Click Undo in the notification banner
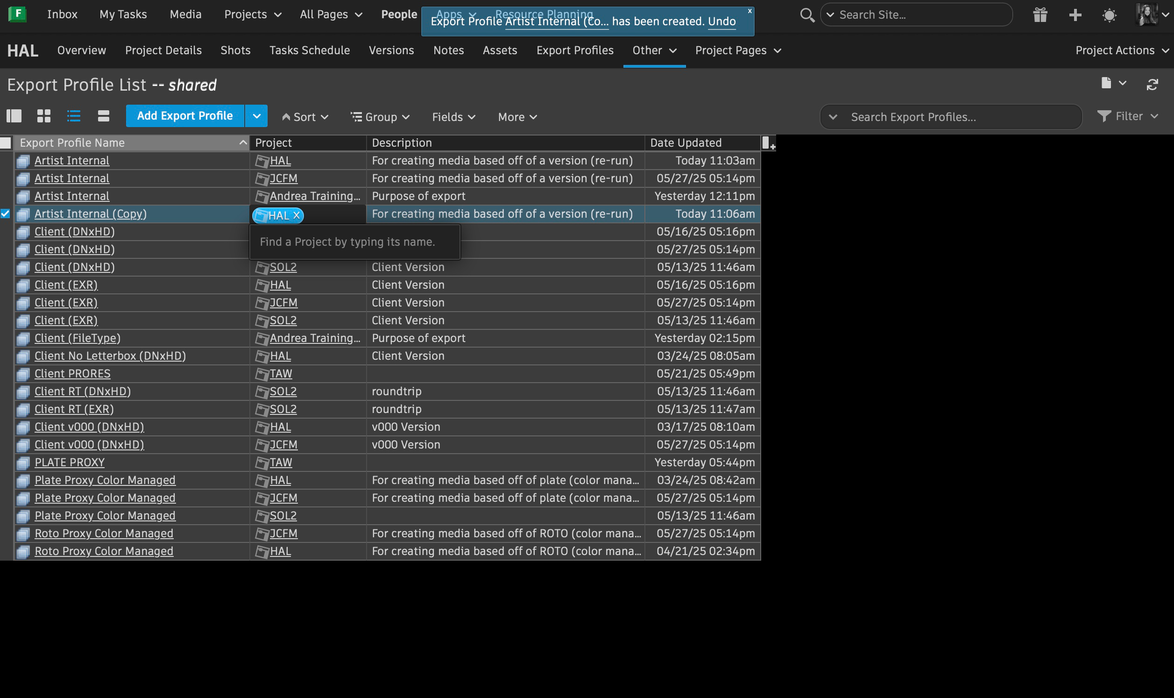The image size is (1174, 698). 721,21
